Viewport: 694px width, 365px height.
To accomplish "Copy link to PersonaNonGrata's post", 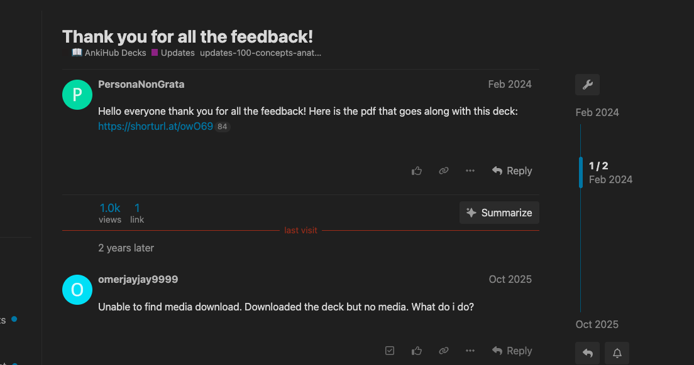I will pos(444,171).
